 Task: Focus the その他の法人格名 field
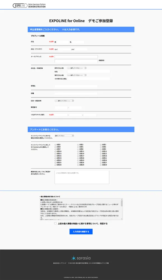[89, 79]
